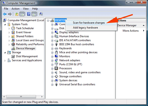
Task: Expand the Services and Applications node
Action: click(5, 61)
